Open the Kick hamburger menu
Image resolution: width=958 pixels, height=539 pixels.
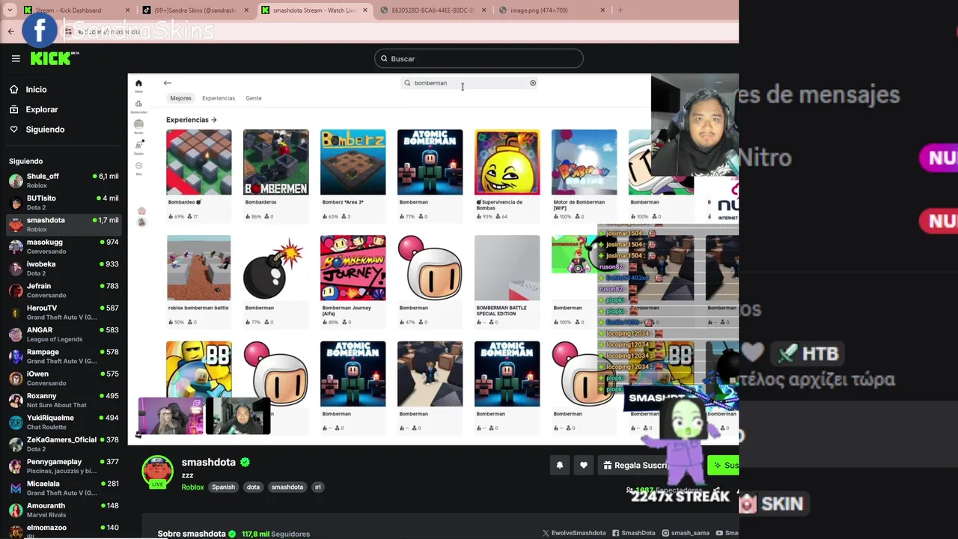pos(16,58)
